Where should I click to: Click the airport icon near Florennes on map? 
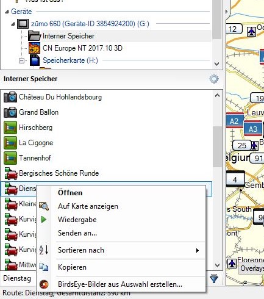[232, 264]
